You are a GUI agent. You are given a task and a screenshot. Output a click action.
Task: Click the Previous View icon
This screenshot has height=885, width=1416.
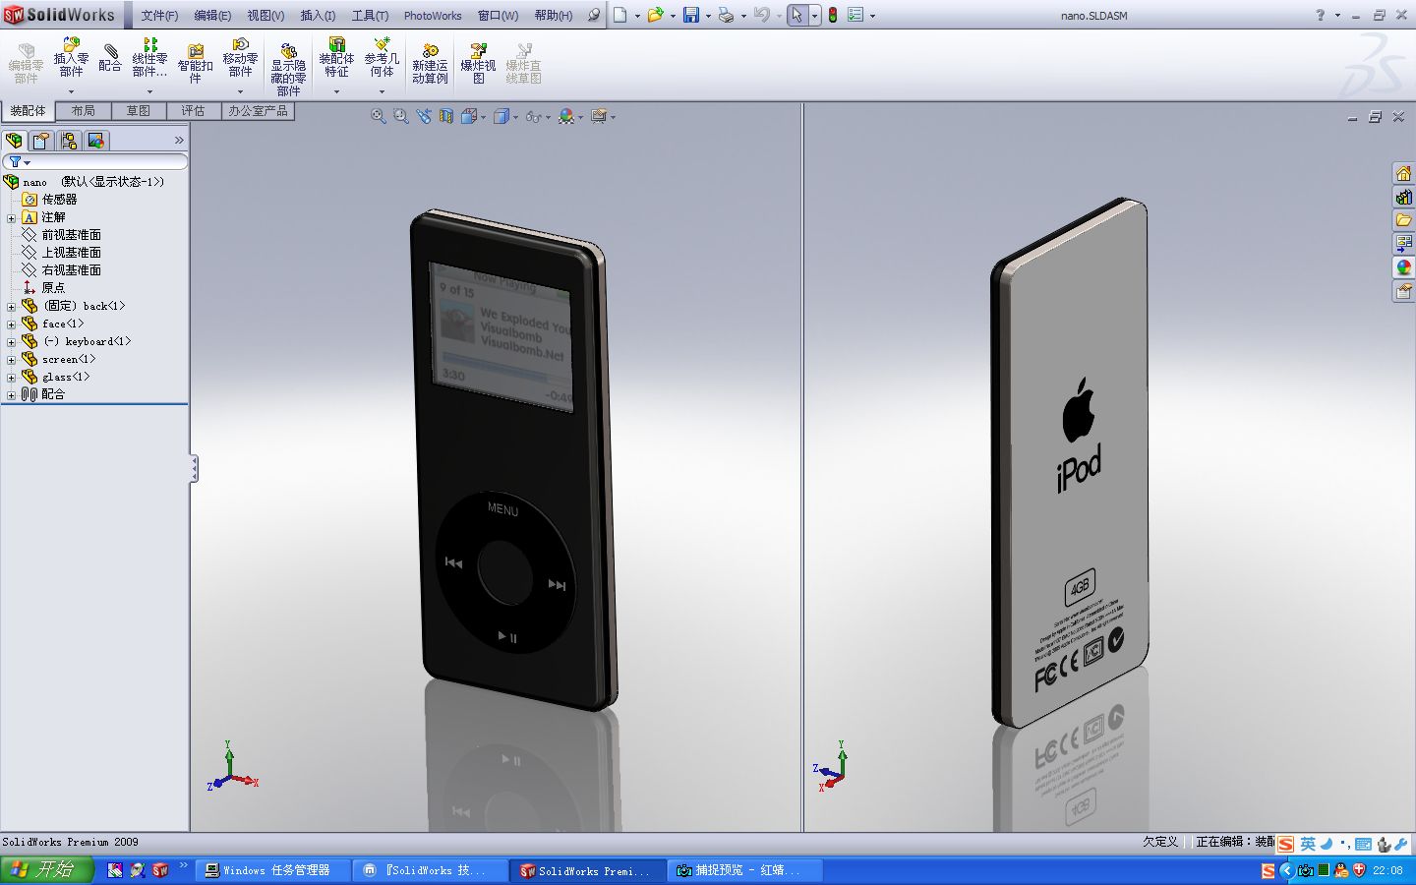(x=424, y=116)
